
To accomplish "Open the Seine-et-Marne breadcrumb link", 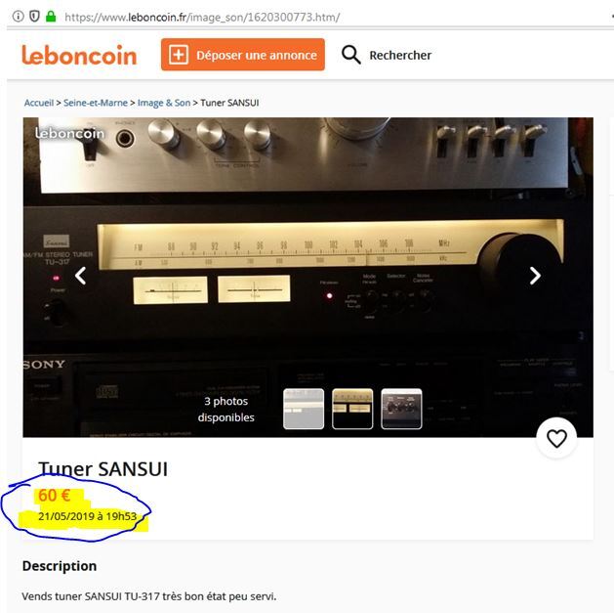I will pyautogui.click(x=96, y=103).
